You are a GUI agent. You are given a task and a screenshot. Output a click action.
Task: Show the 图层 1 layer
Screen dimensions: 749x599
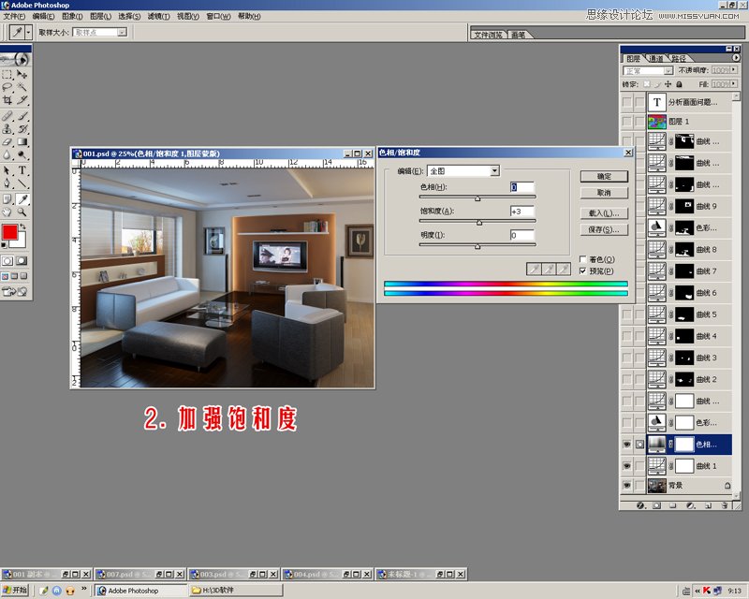[x=626, y=122]
